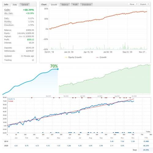Click the Updated 21 Minutes ago text
This screenshot has width=153, height=153.
click(28, 56)
